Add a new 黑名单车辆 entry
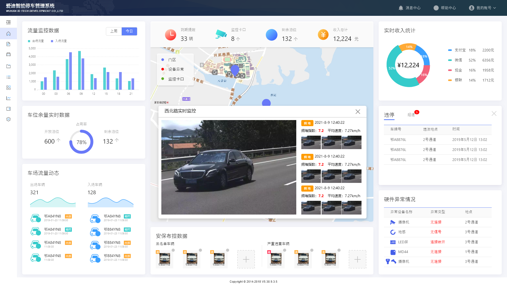 pos(246,259)
